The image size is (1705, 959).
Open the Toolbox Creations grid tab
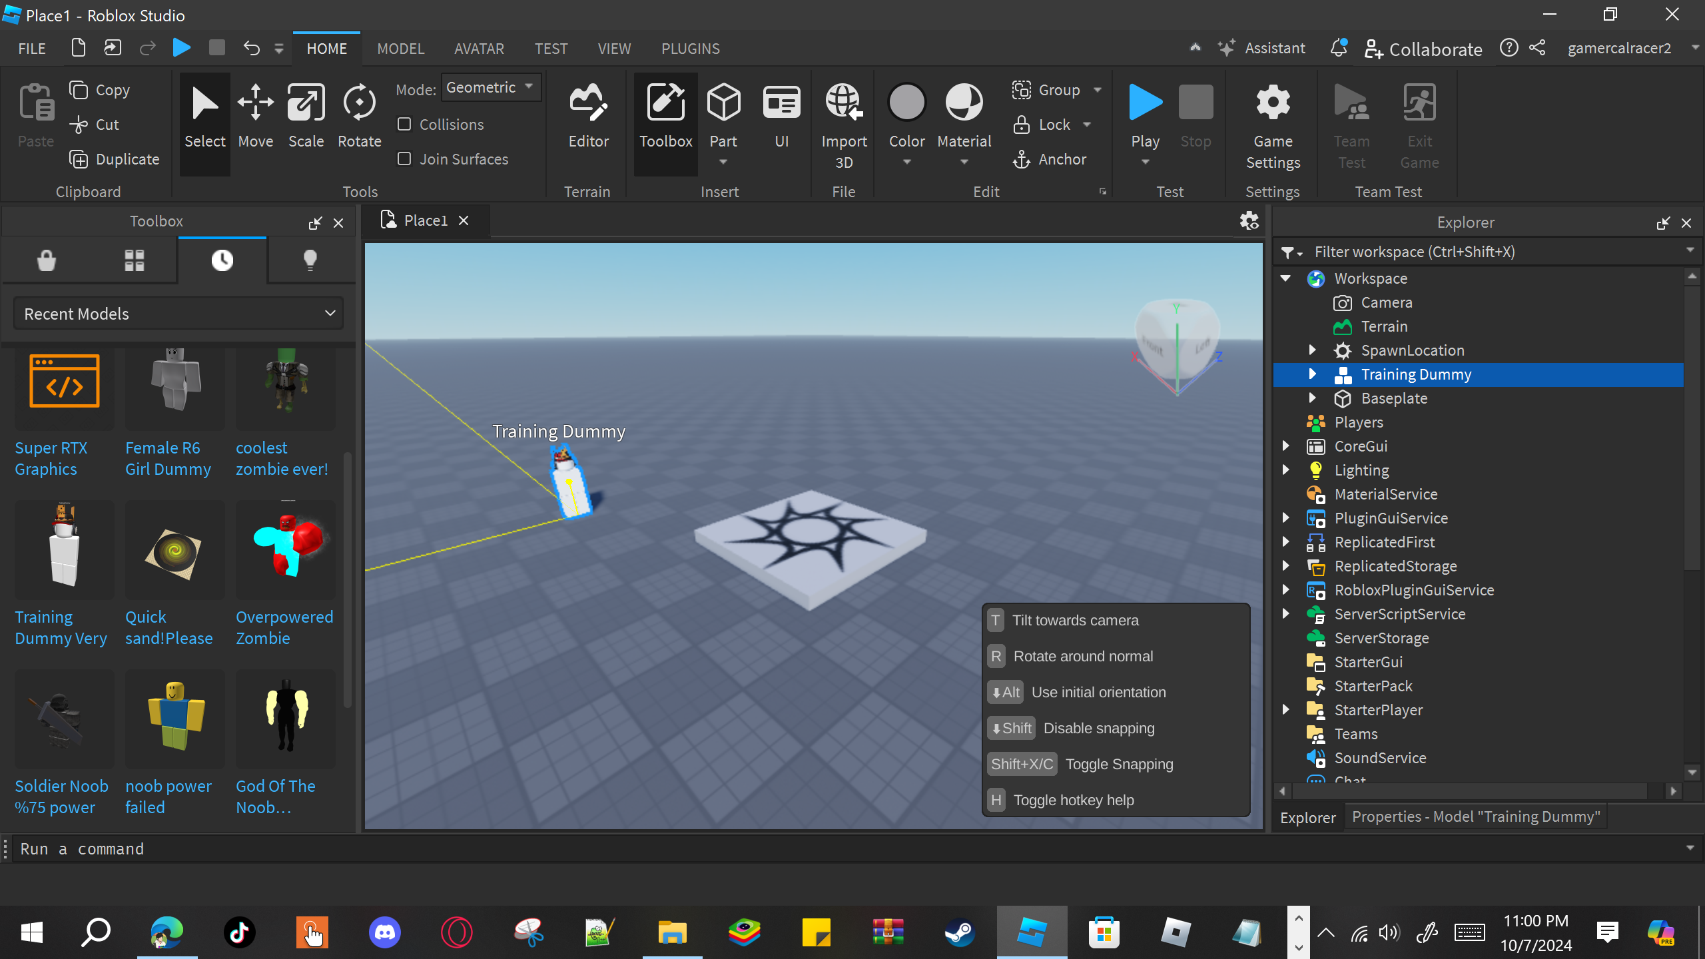coord(134,260)
